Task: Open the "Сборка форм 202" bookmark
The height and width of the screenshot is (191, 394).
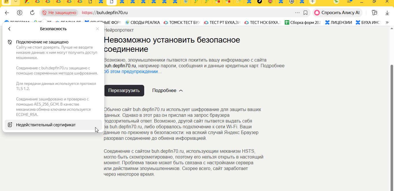Action: click(x=303, y=22)
